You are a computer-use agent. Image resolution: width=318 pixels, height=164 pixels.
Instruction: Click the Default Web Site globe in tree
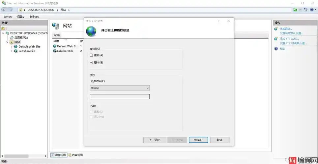[x=16, y=47]
